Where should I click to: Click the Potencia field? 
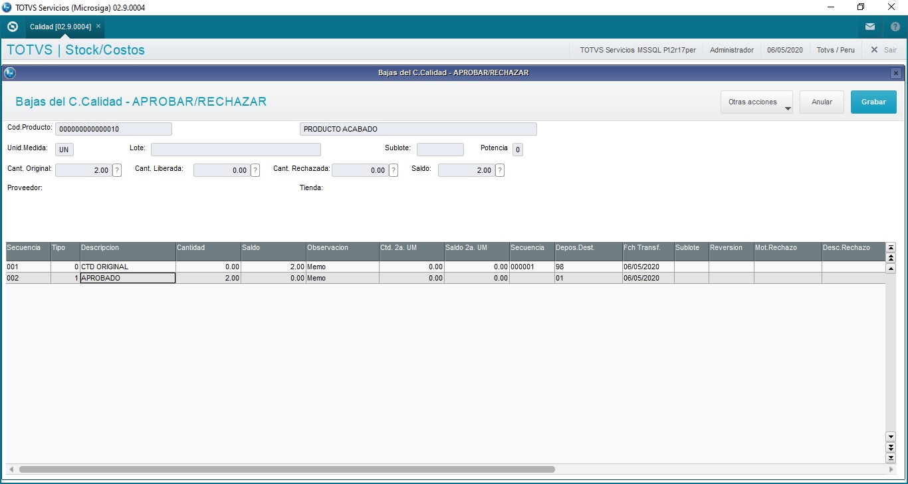pos(518,150)
